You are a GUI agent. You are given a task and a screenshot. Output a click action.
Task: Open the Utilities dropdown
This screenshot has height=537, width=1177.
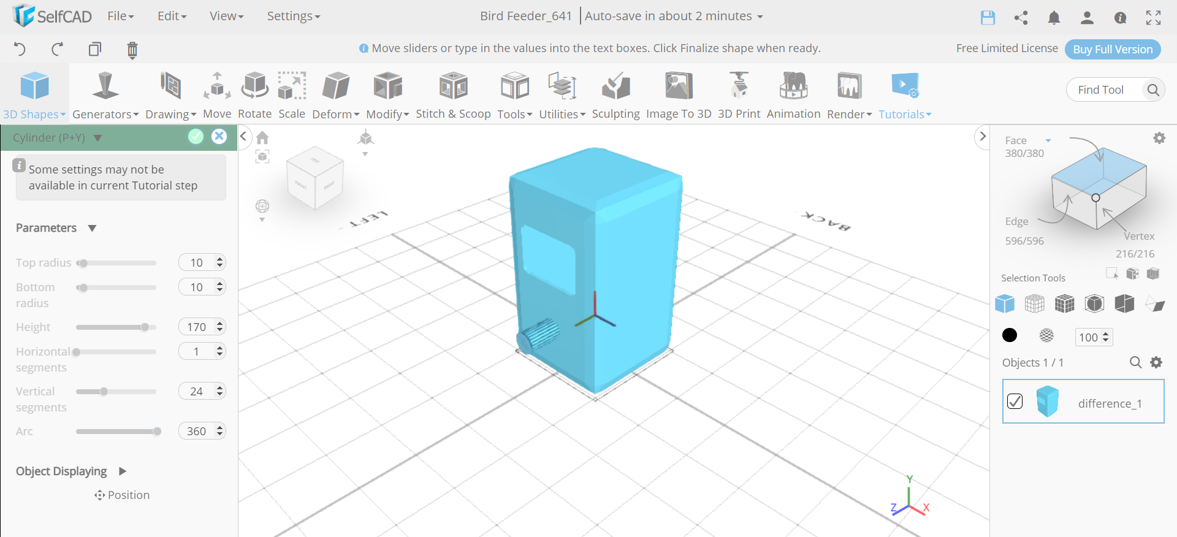562,95
